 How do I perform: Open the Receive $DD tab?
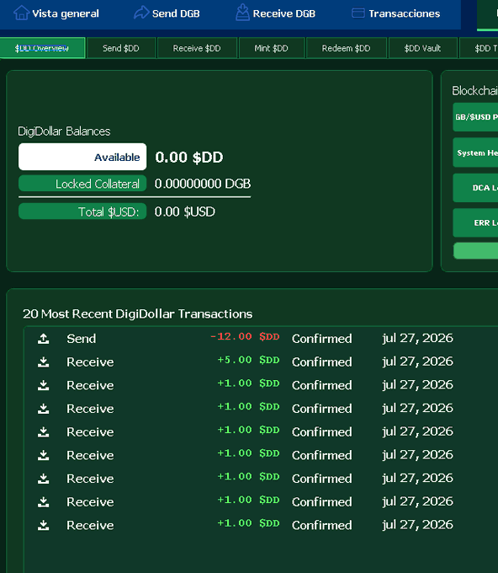click(197, 48)
